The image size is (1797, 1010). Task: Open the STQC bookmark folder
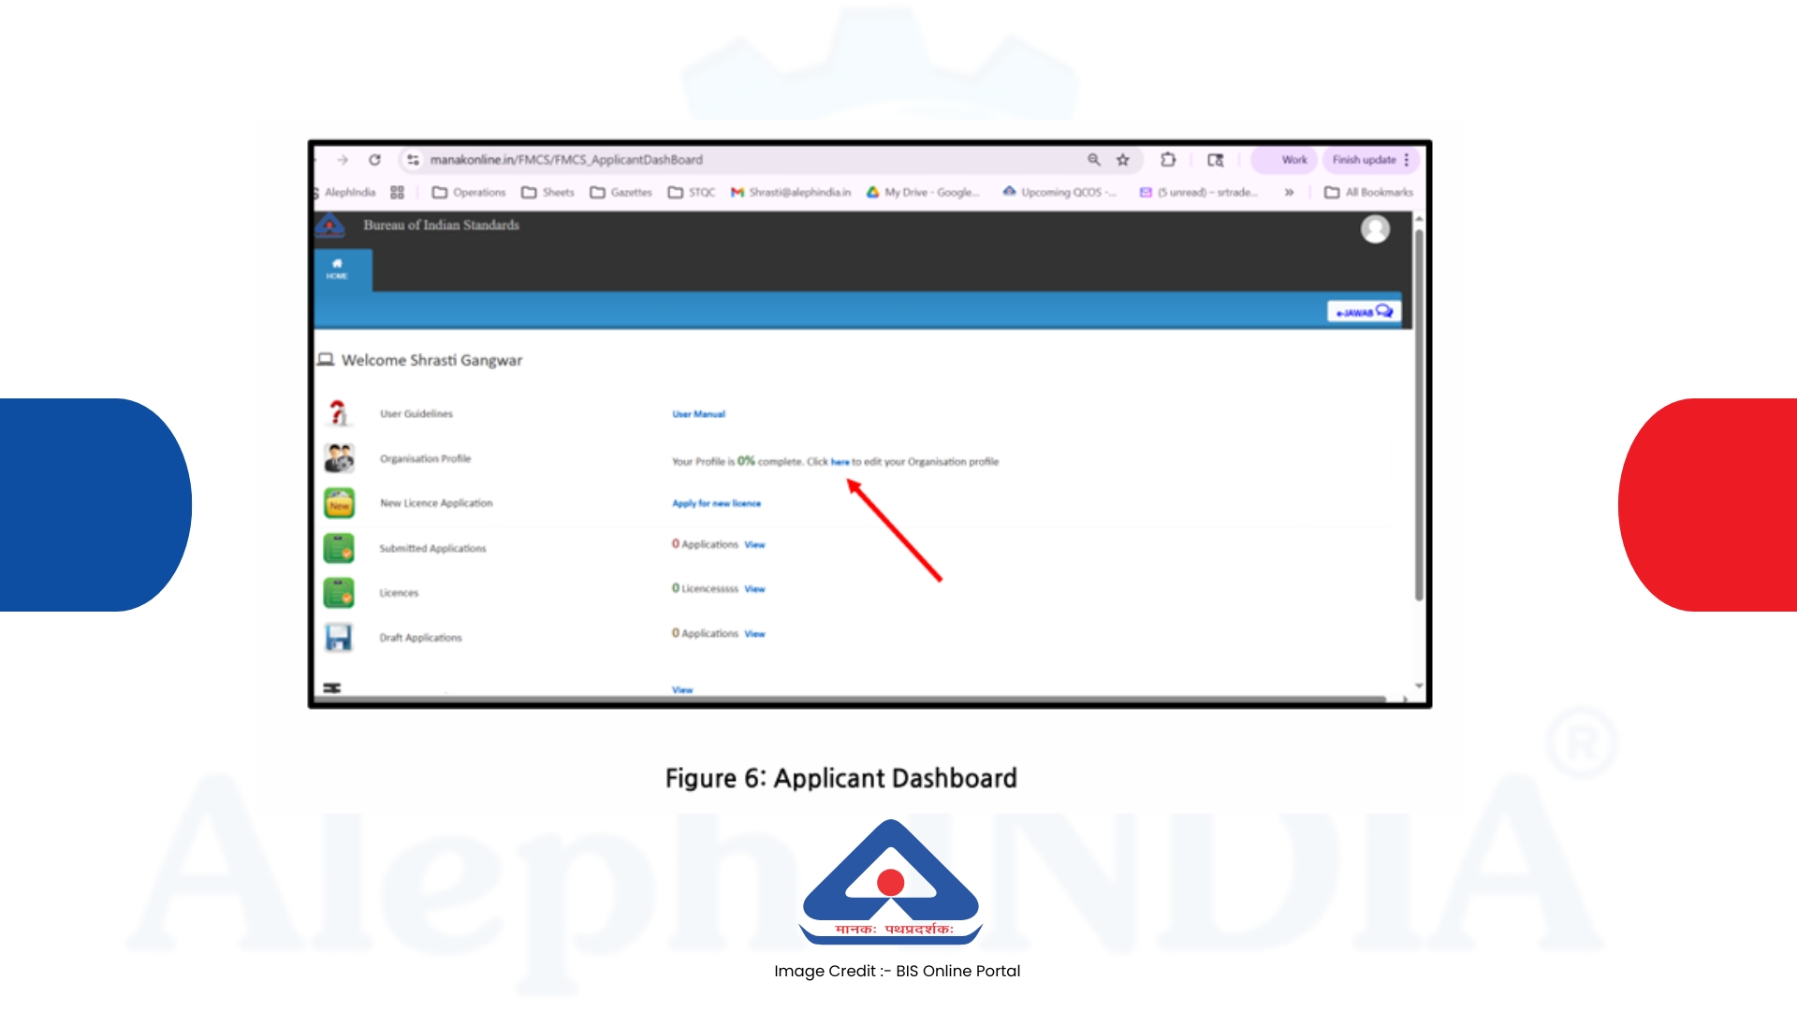691,193
